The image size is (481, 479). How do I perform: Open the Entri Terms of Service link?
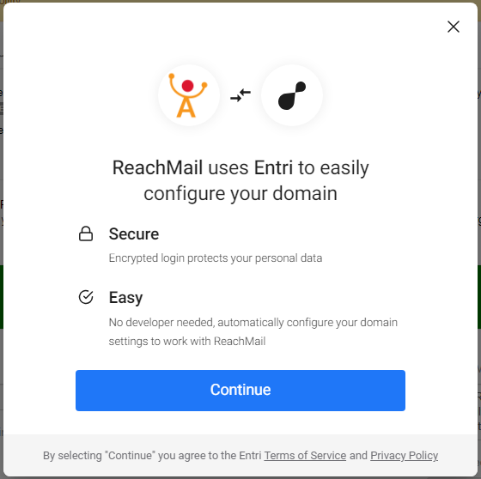click(305, 455)
